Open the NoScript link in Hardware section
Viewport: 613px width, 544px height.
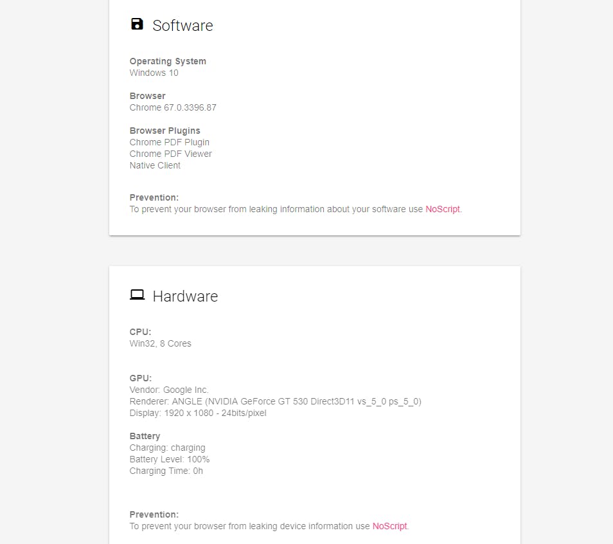(x=389, y=526)
